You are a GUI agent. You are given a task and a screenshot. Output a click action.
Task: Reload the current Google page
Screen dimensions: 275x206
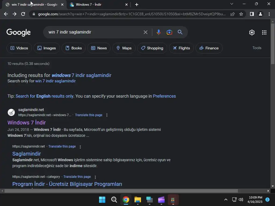[23, 14]
